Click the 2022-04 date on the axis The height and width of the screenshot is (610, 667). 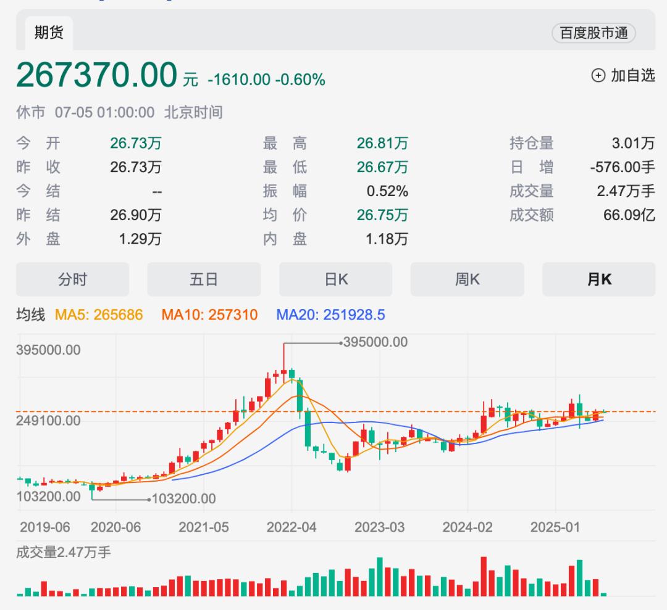pos(290,527)
